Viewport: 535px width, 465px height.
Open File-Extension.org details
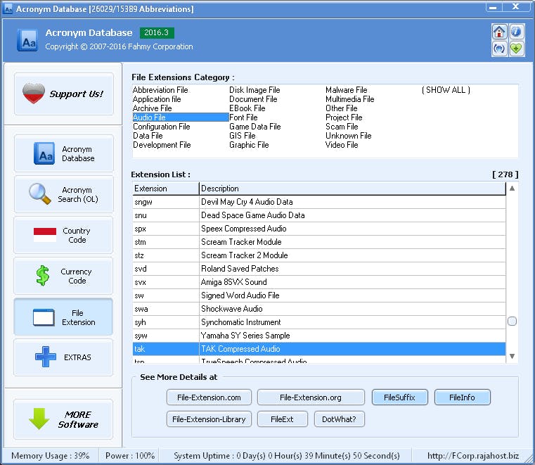tap(311, 397)
